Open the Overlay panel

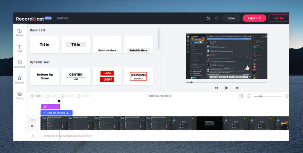click(x=20, y=96)
